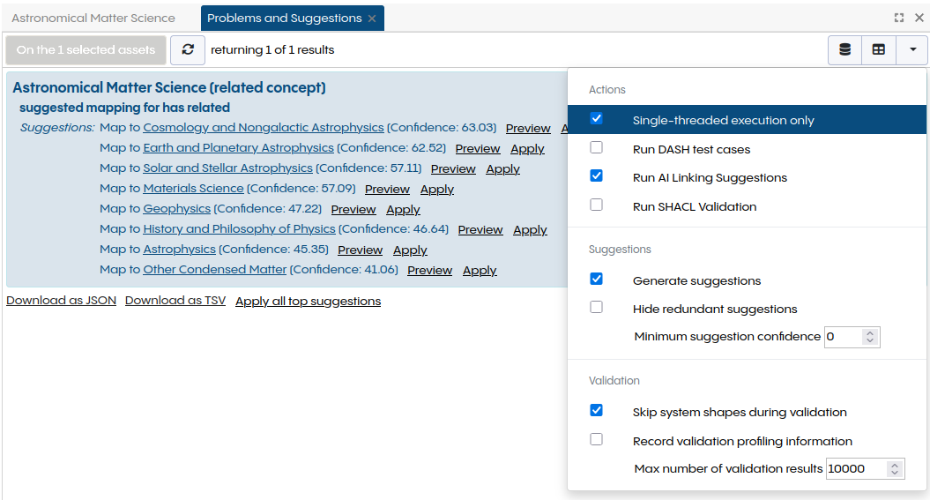
Task: Switch to table view icon
Action: [879, 50]
